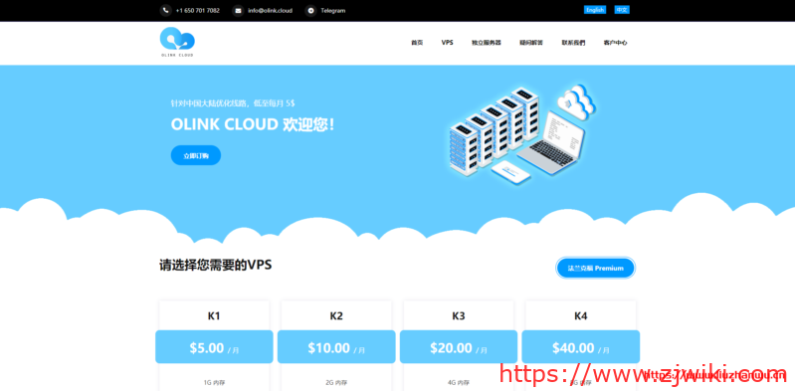Go to 首页 in navigation menu
This screenshot has height=391, width=795.
pyautogui.click(x=417, y=43)
